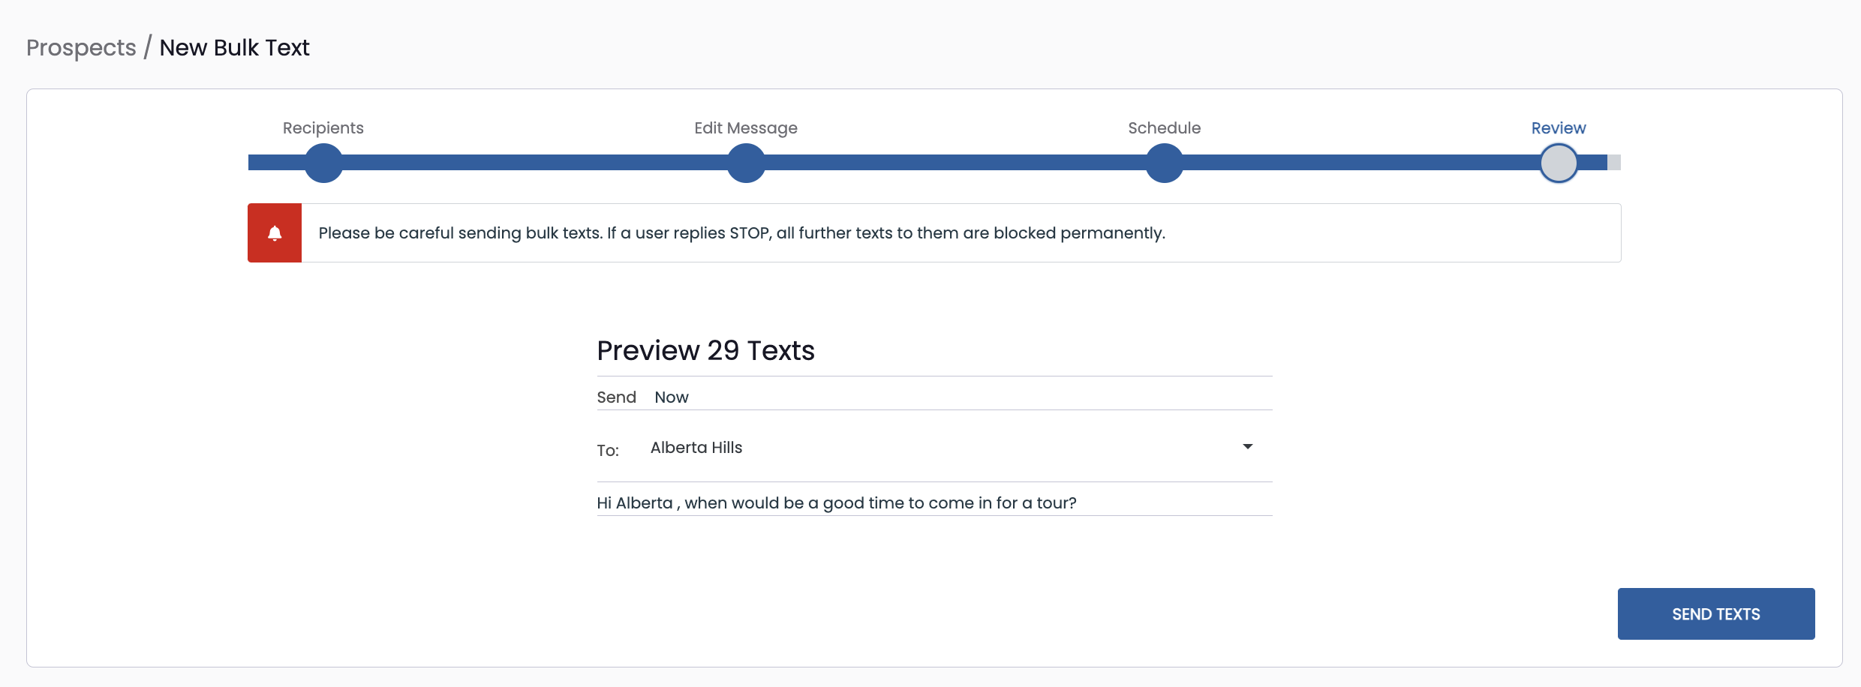The image size is (1861, 687).
Task: Click the Schedule step label
Action: pos(1165,128)
